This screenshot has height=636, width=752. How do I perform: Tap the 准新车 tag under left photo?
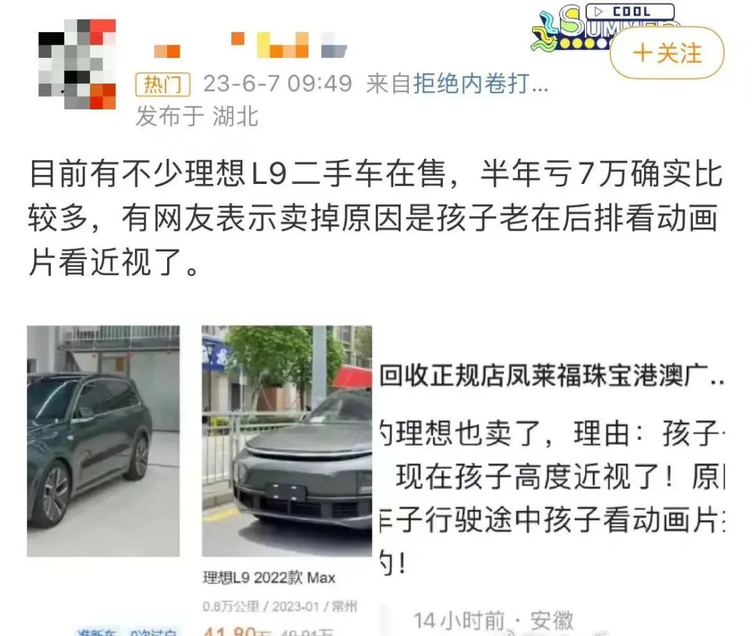[96, 633]
